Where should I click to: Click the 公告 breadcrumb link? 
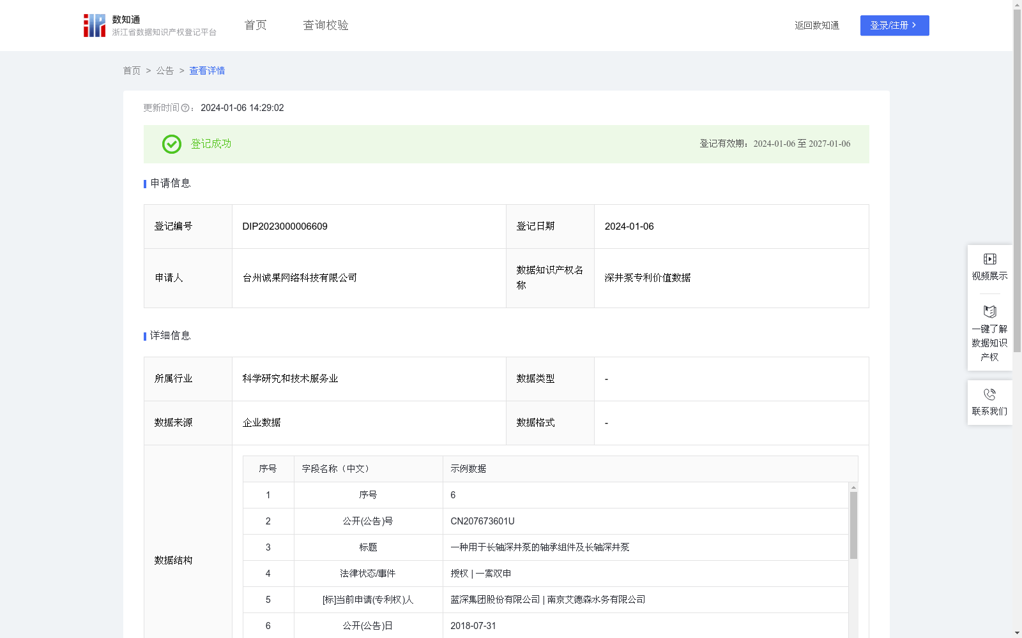(165, 71)
